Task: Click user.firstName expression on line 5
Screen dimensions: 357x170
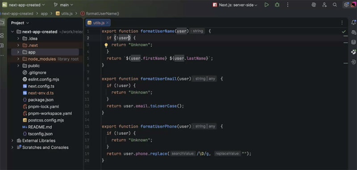Action: pyautogui.click(x=148, y=58)
